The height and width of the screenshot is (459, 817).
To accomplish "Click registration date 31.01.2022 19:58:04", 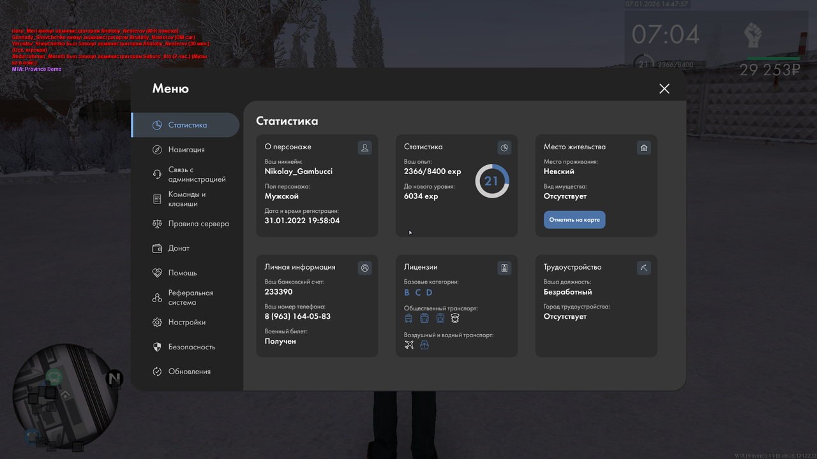I will tap(303, 221).
